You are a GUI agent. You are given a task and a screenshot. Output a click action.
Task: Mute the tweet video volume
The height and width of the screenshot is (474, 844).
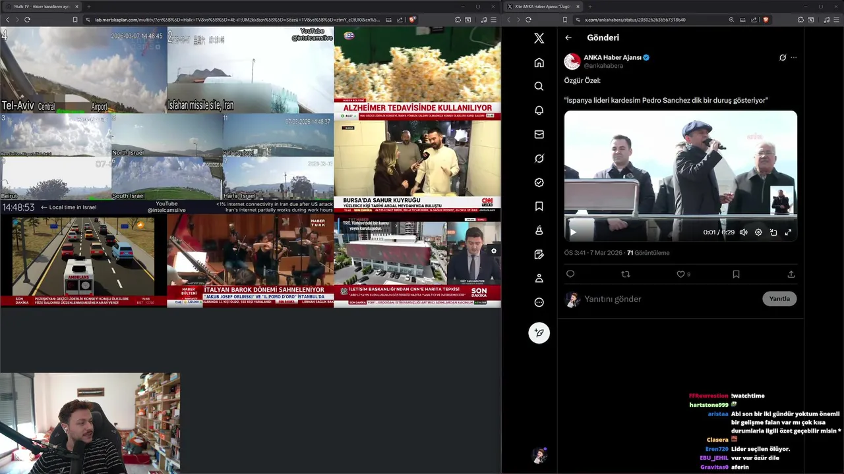click(743, 232)
